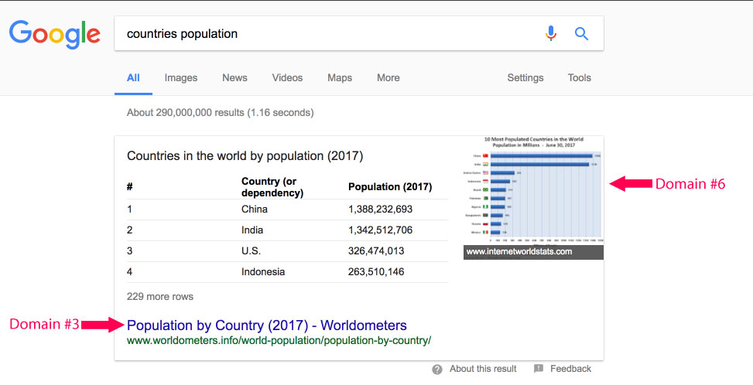This screenshot has width=753, height=385.
Task: Click the About this result text
Action: tap(483, 369)
